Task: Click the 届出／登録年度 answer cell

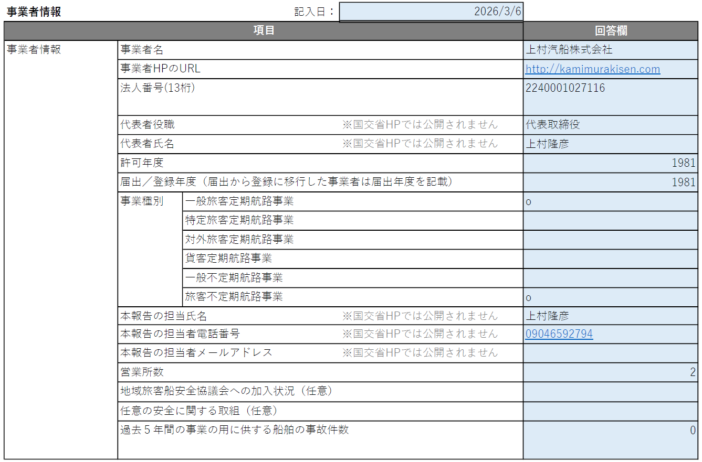Action: click(x=611, y=182)
